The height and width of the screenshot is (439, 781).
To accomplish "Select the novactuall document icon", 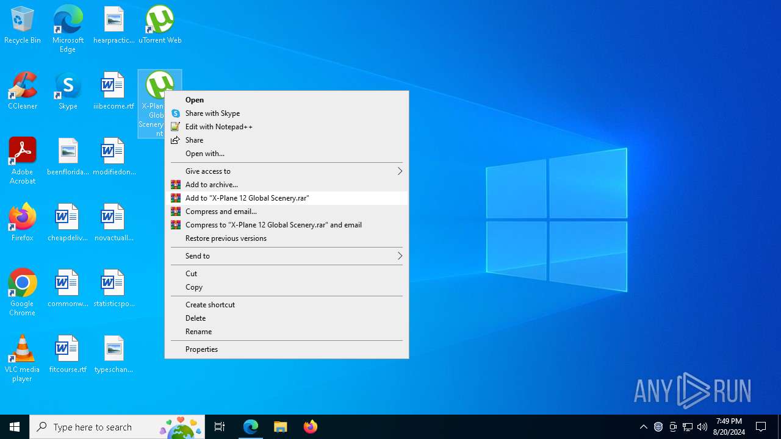I will pos(113,223).
